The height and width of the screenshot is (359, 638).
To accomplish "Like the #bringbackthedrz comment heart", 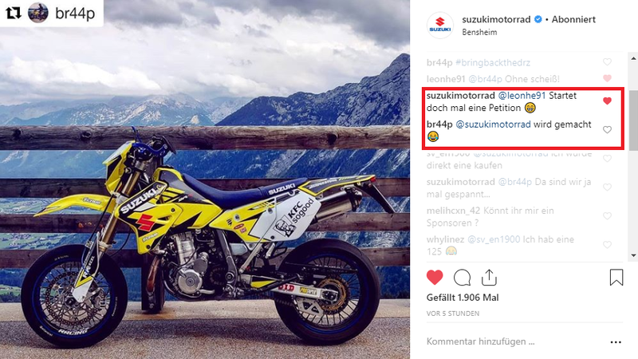I will [x=607, y=62].
